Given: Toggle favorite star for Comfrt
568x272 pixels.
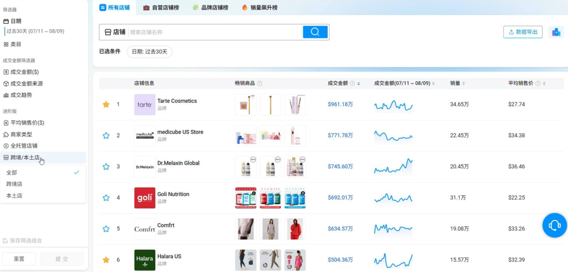Looking at the screenshot, I should [106, 229].
